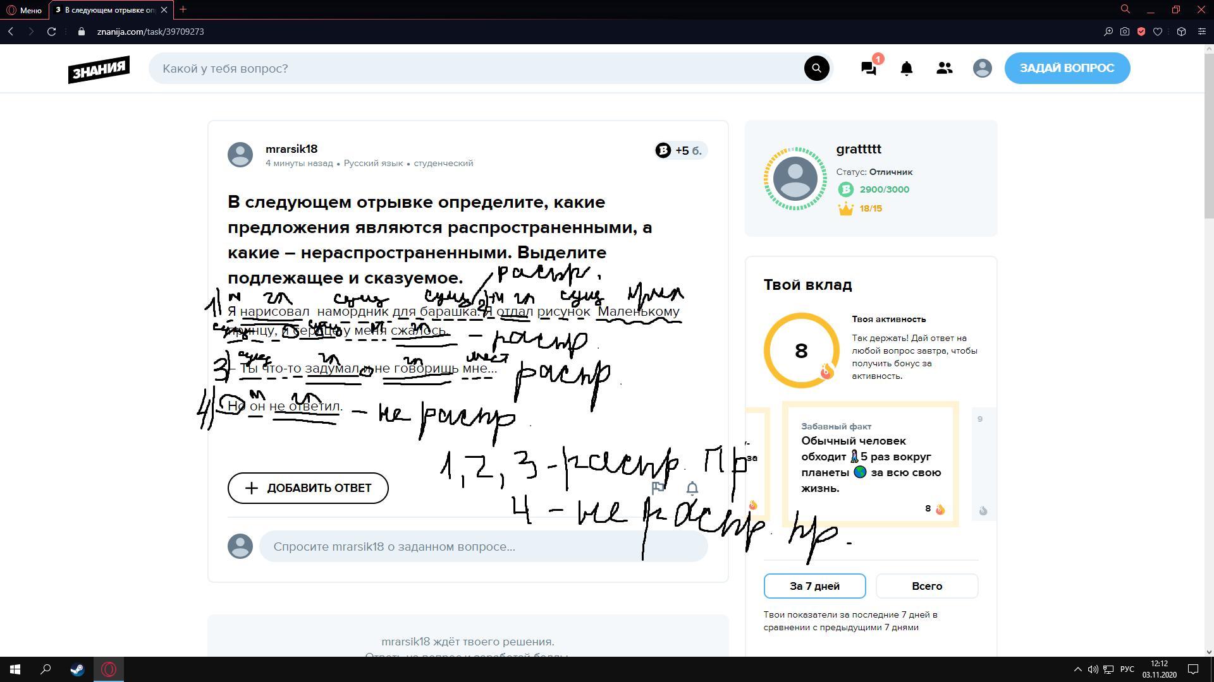Click ДОБАВИТЬ ОТВЕТ button

[308, 488]
